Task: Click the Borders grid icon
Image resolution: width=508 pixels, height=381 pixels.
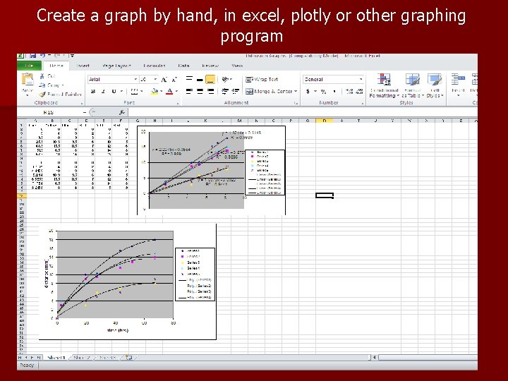Action: pyautogui.click(x=134, y=91)
